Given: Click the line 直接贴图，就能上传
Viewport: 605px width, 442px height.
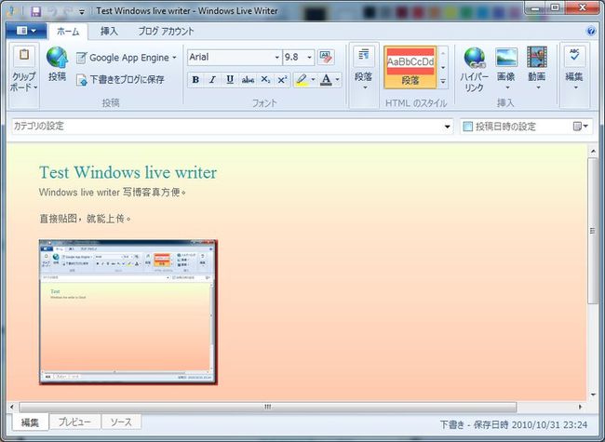Looking at the screenshot, I should [x=86, y=219].
